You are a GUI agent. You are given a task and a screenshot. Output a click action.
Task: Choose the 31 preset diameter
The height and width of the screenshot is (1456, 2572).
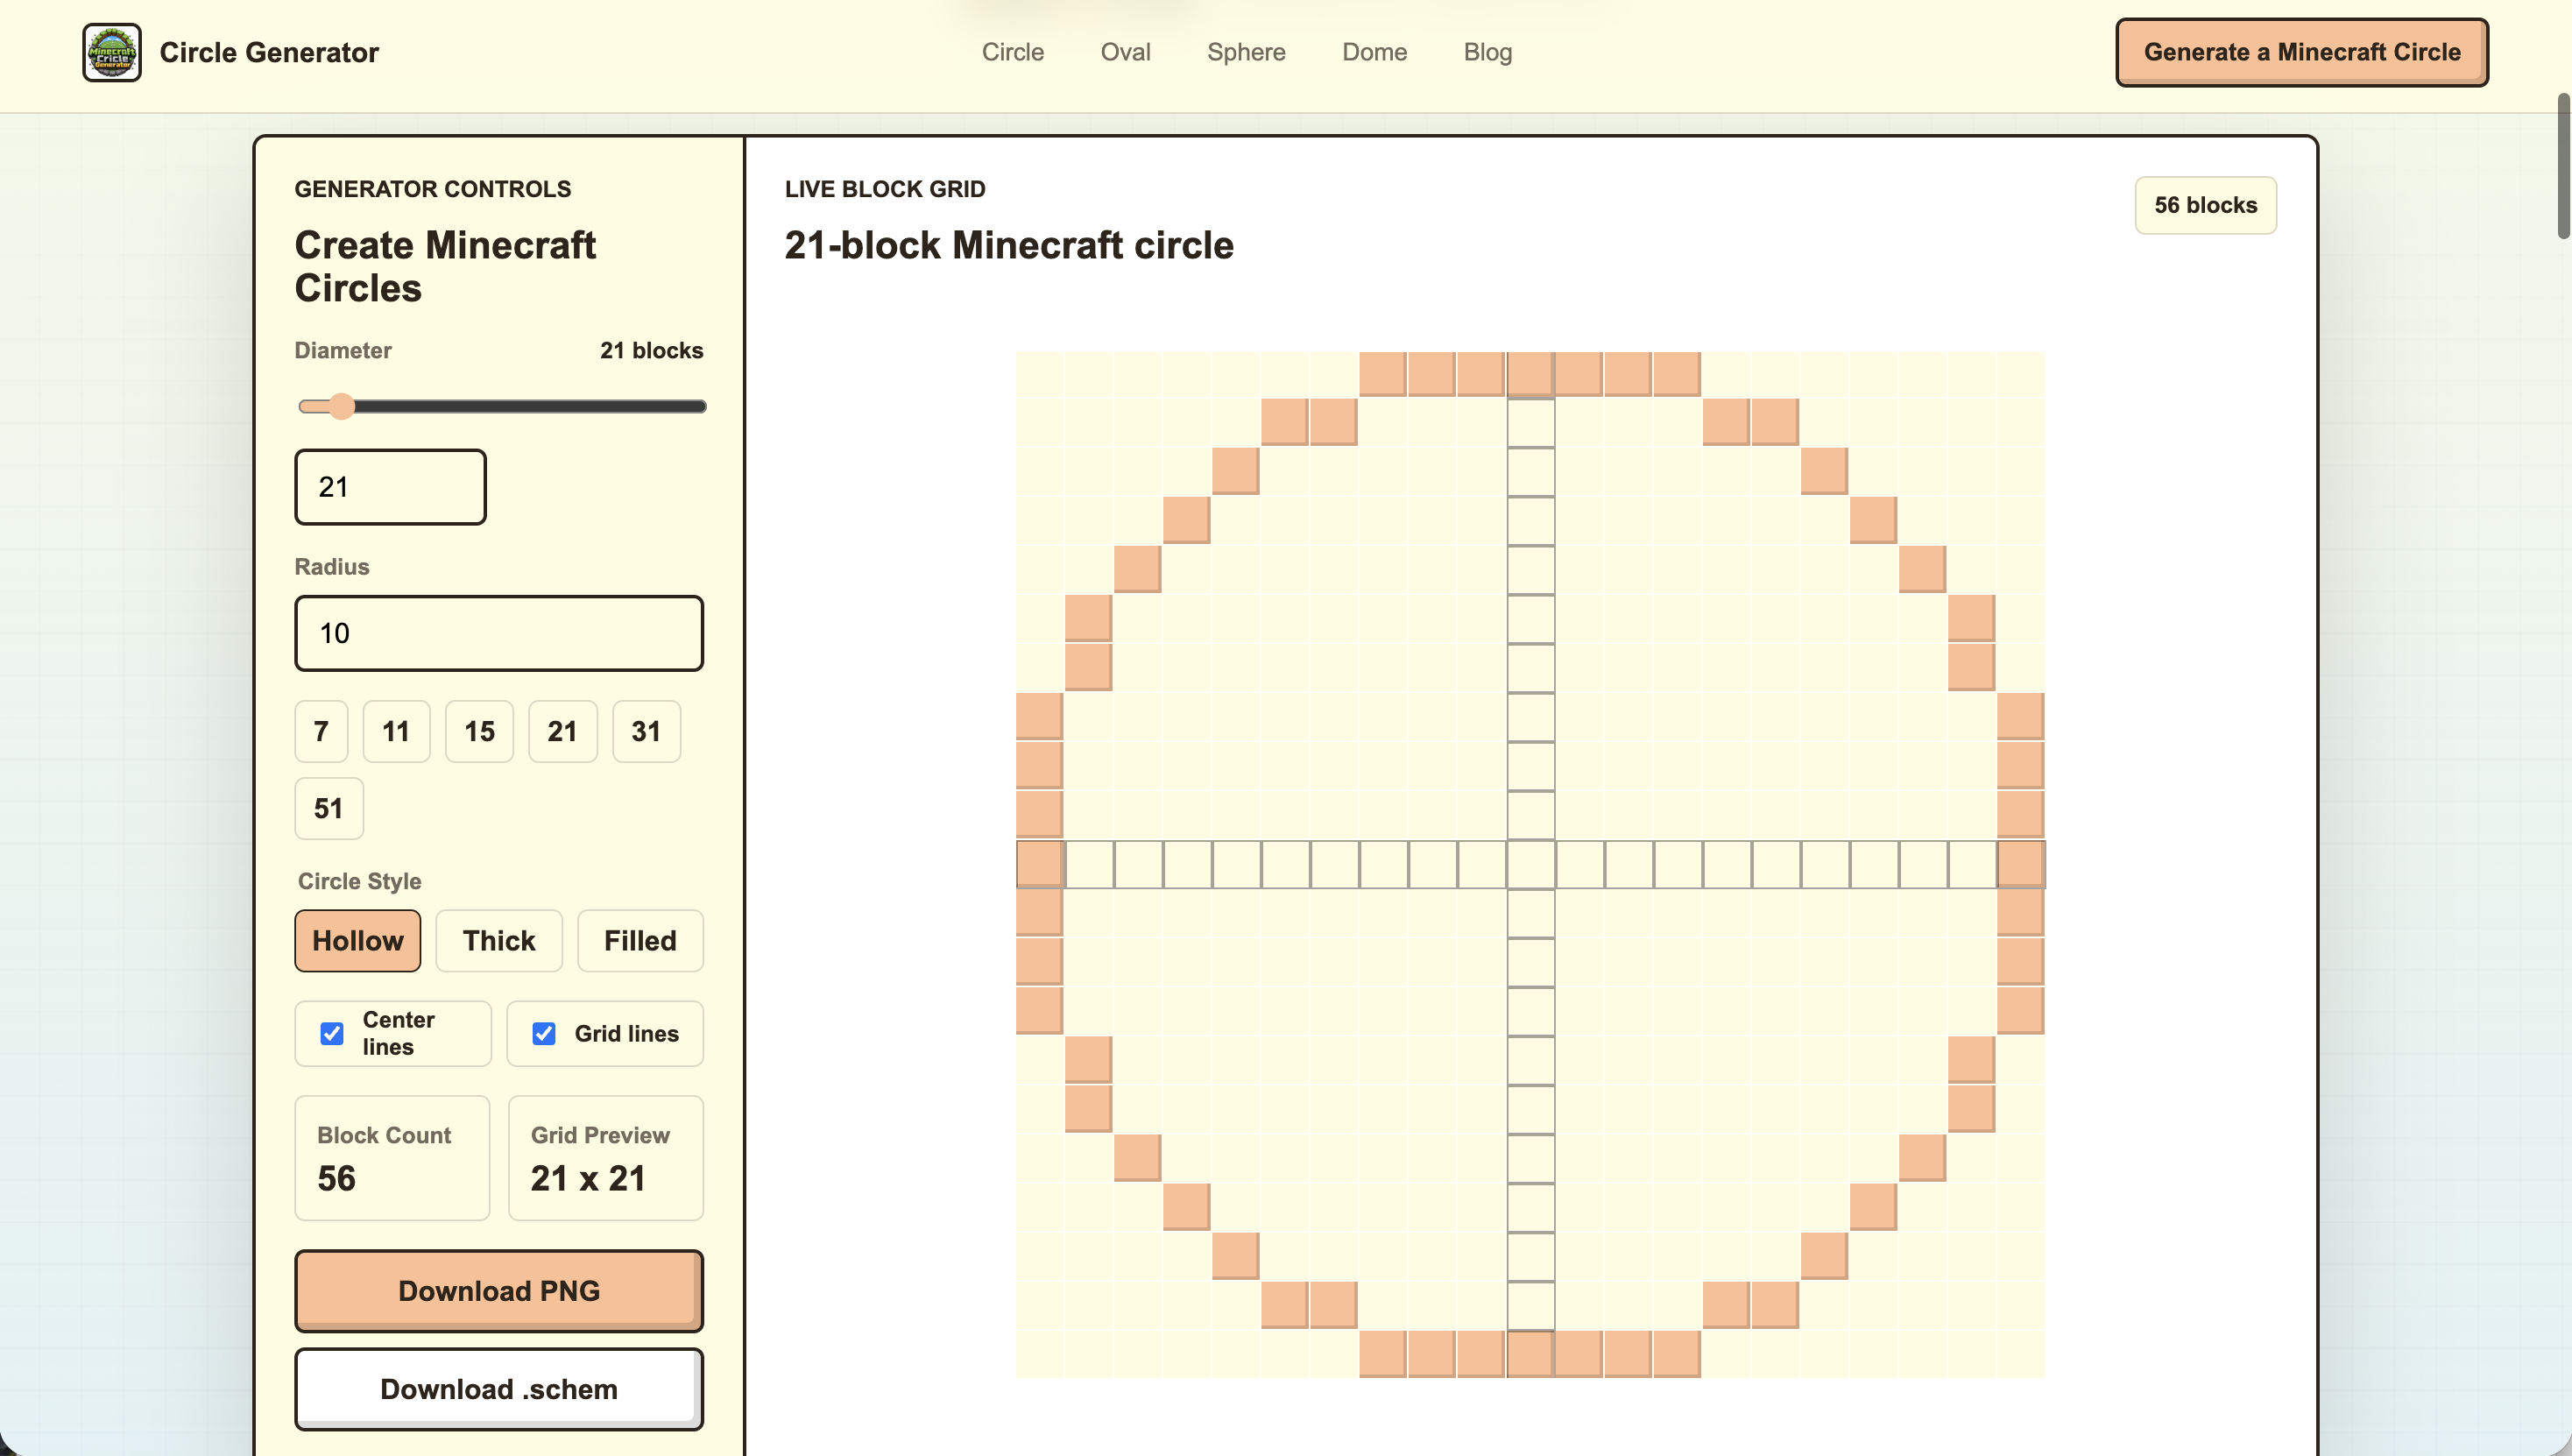(646, 731)
